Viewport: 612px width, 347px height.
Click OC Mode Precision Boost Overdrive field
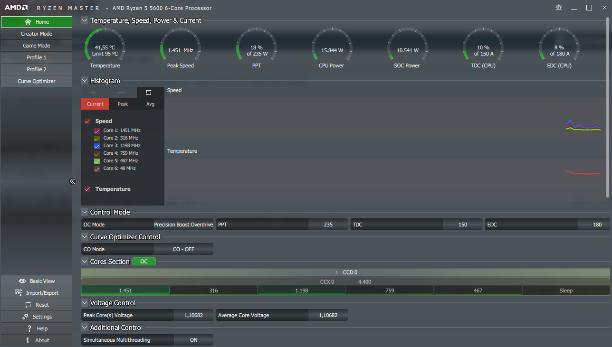(x=183, y=225)
